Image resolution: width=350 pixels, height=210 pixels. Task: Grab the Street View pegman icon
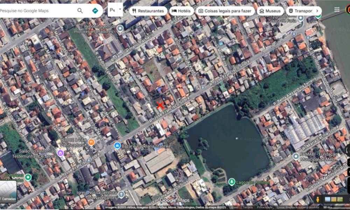pos(318,199)
